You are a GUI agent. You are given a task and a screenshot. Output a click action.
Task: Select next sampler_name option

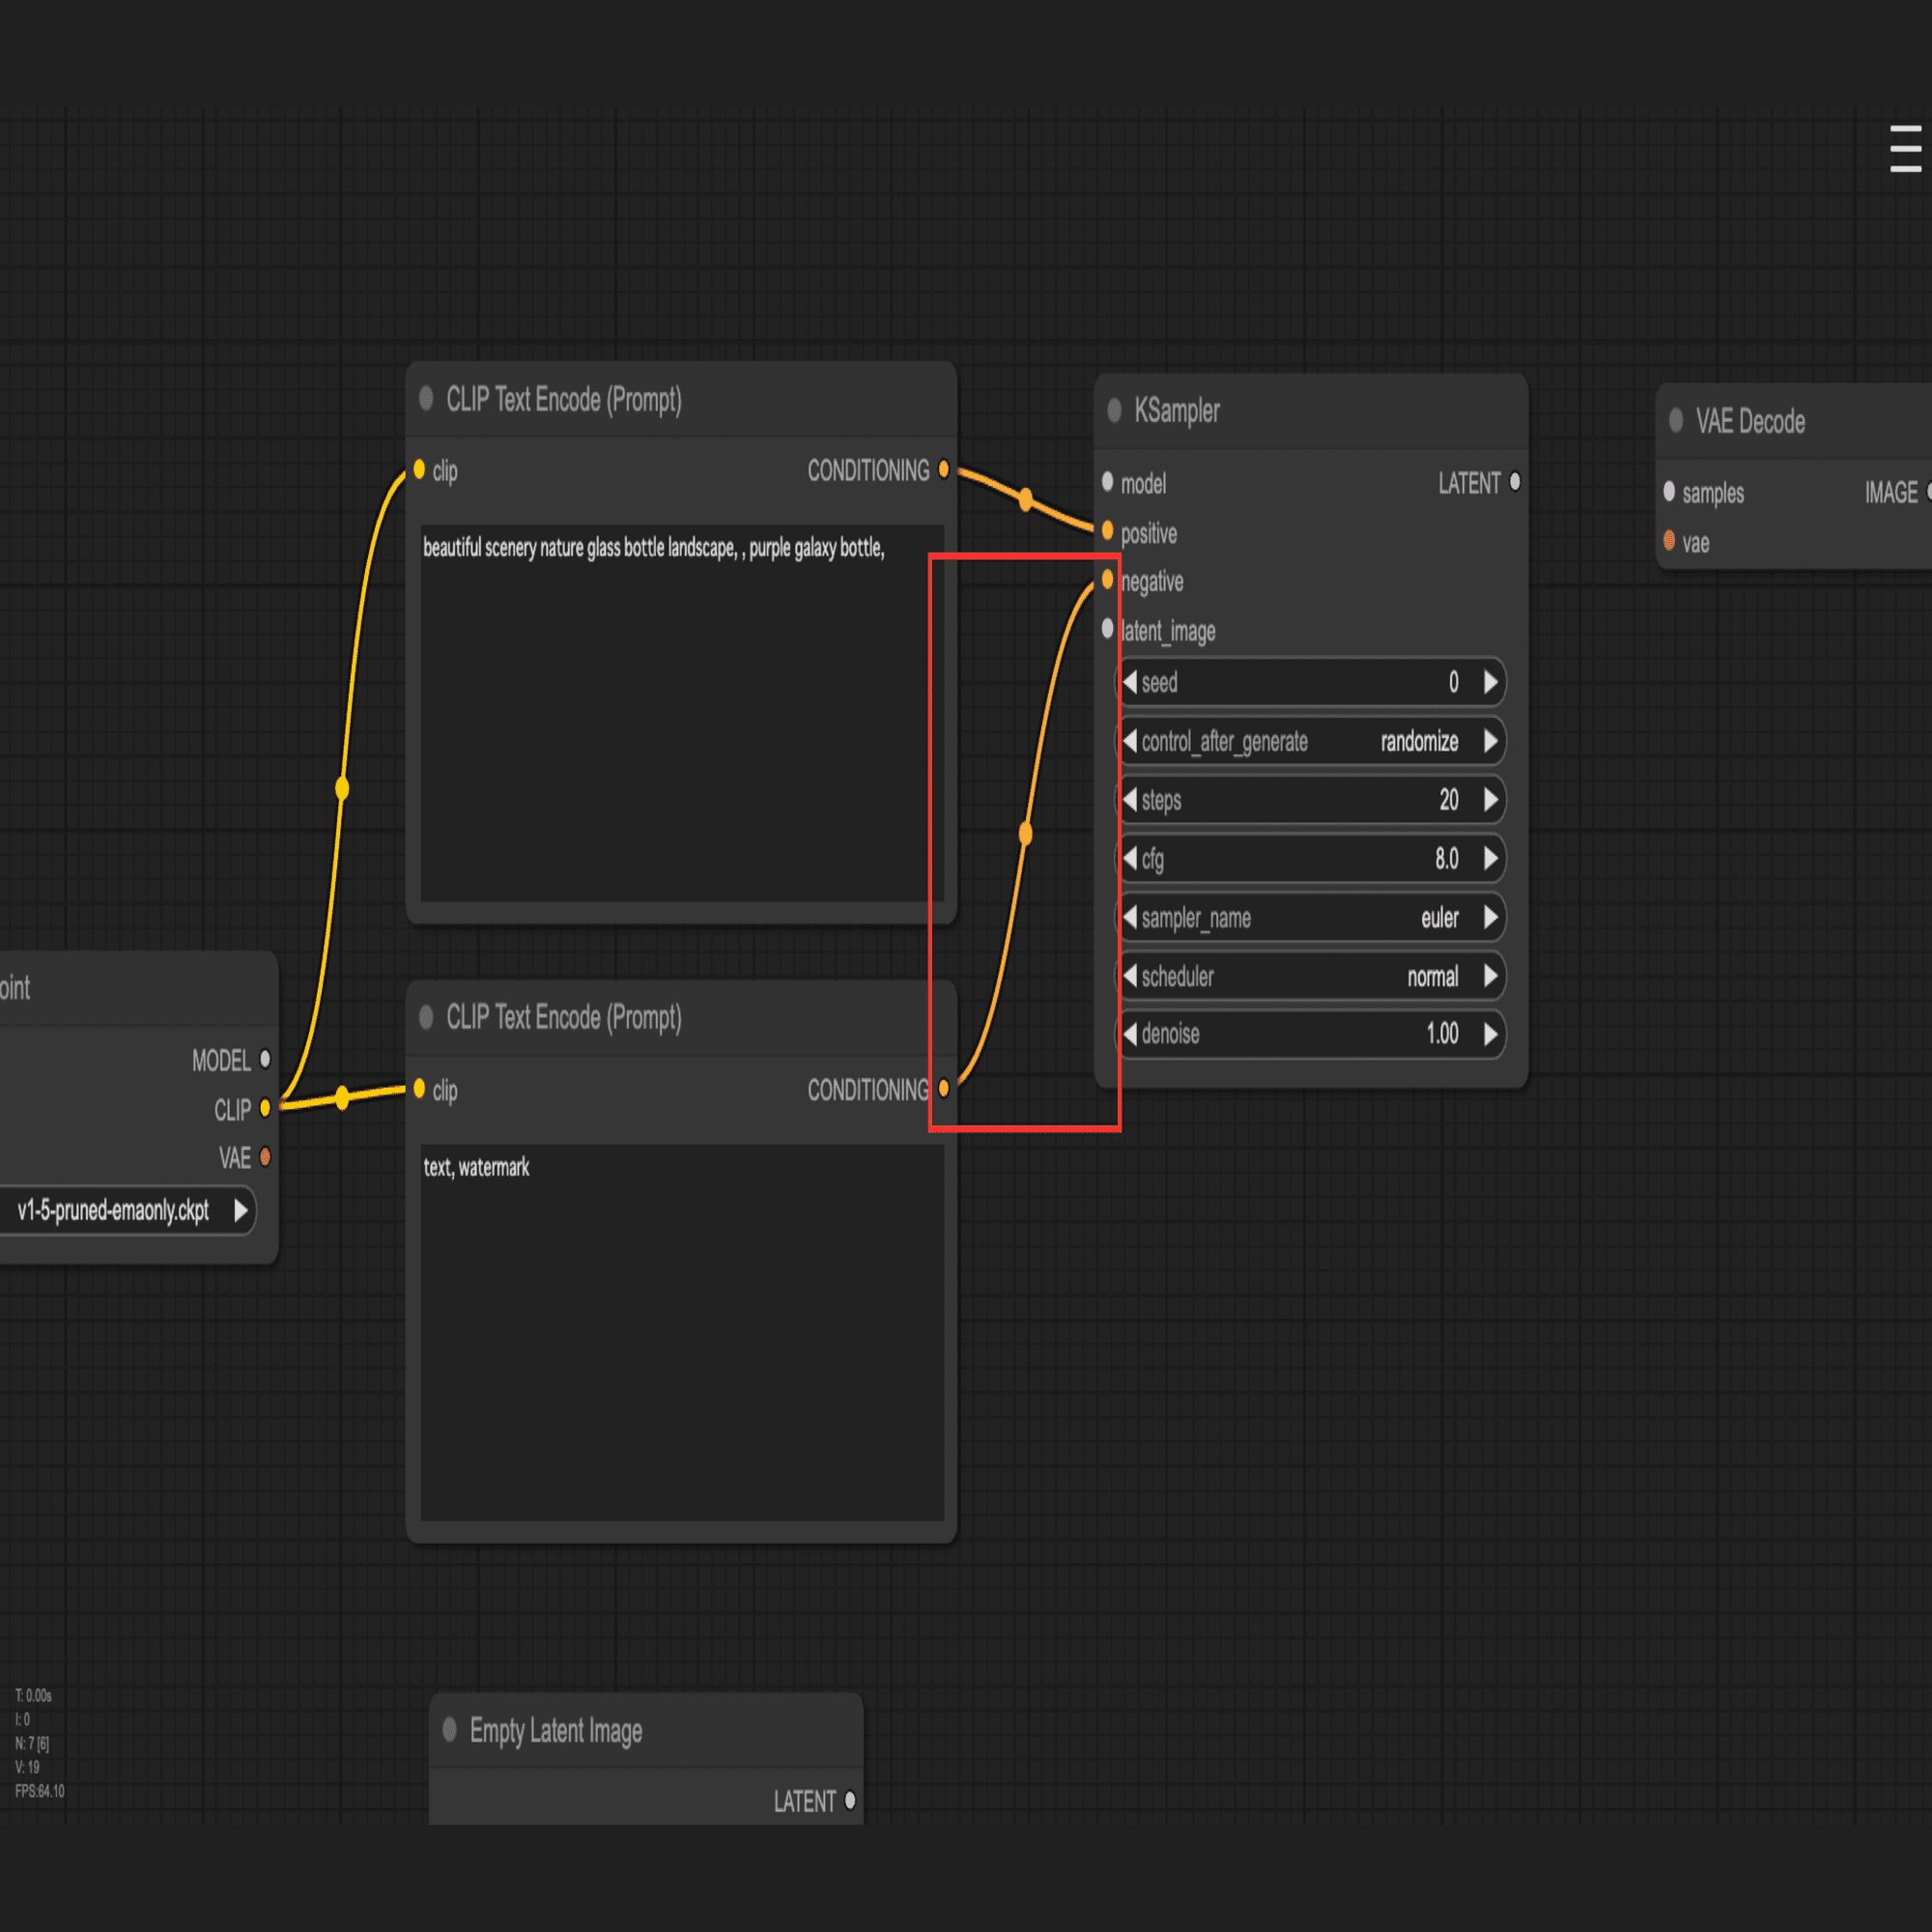click(1491, 917)
